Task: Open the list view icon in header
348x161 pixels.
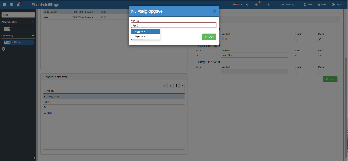Action: (x=12, y=5)
